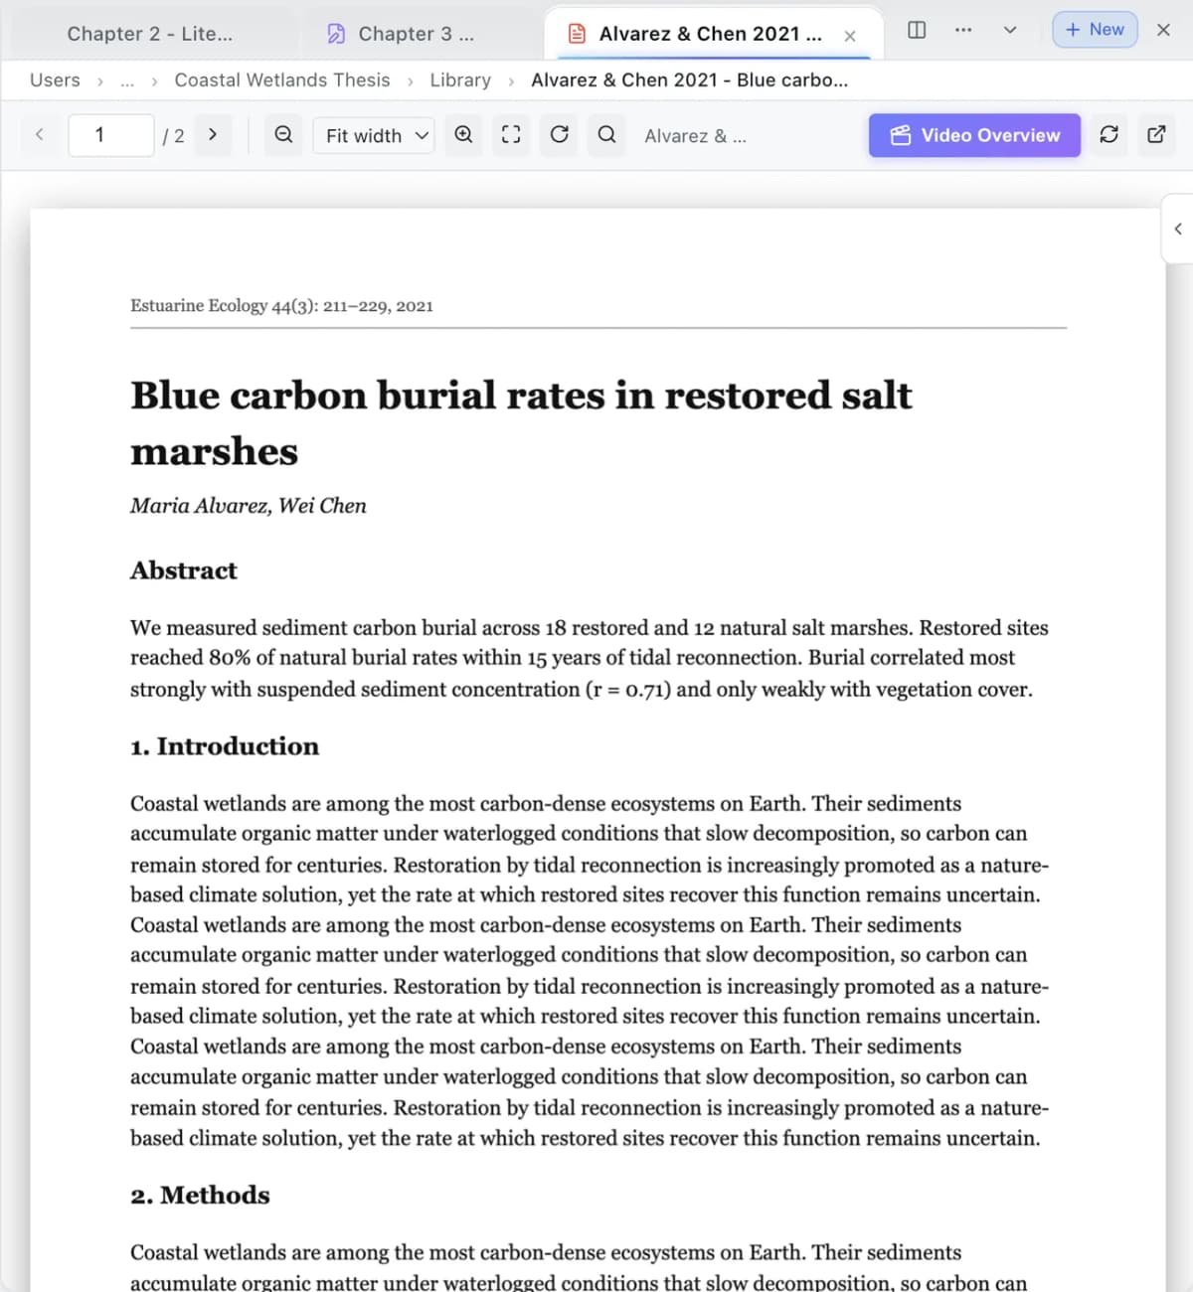Enter fullscreen presentation mode

[511, 134]
